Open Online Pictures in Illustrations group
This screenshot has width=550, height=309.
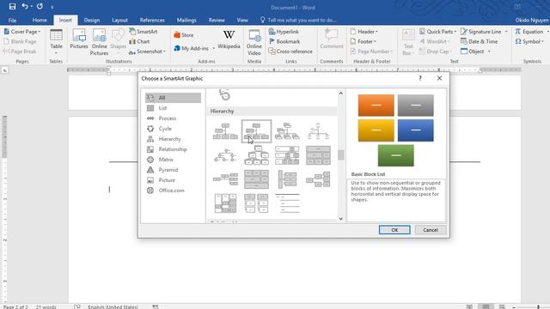point(100,42)
